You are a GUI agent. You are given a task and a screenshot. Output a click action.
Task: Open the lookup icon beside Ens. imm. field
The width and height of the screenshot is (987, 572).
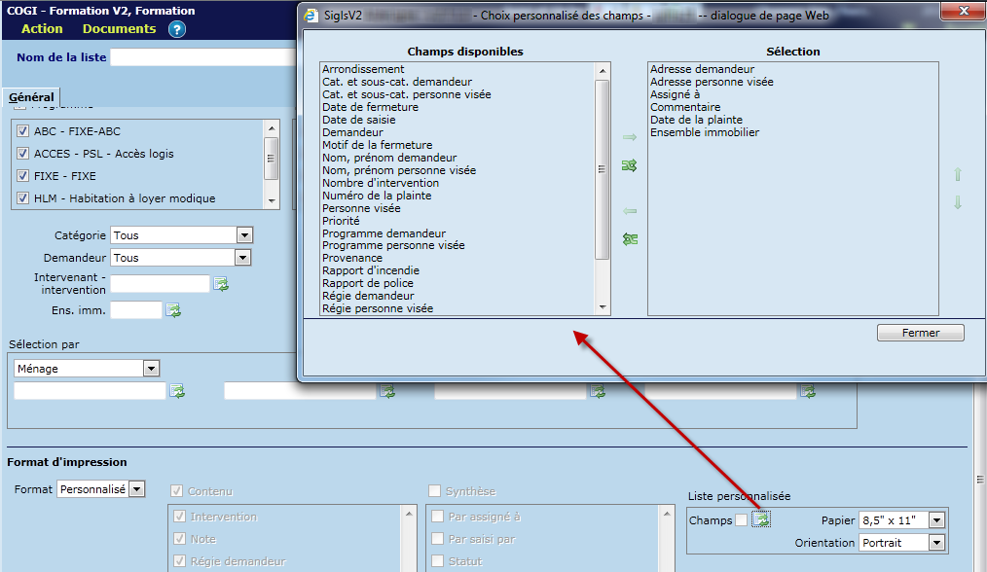(x=173, y=310)
